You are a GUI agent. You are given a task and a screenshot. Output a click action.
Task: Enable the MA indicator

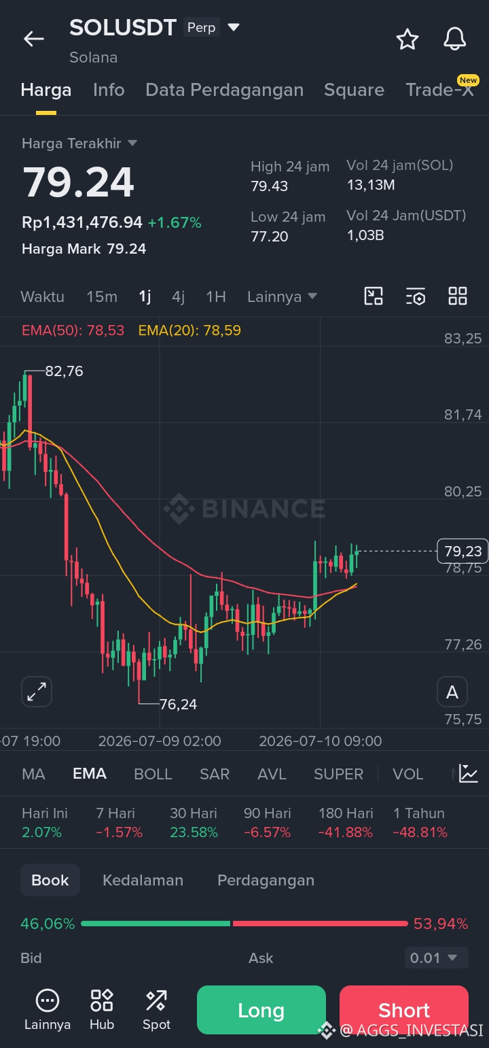click(x=33, y=774)
